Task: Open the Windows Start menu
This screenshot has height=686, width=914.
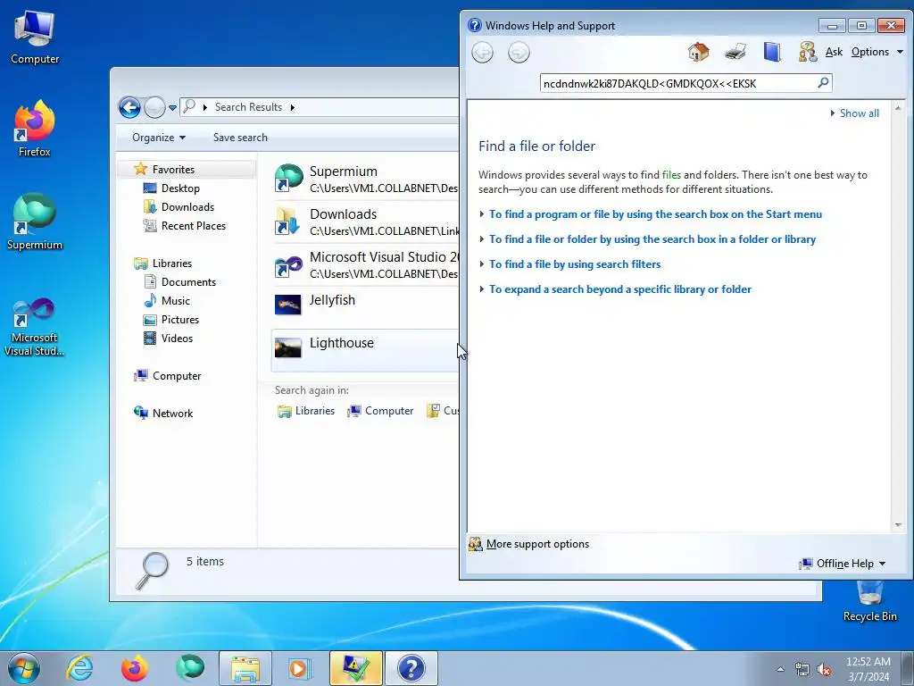Action: (x=24, y=668)
